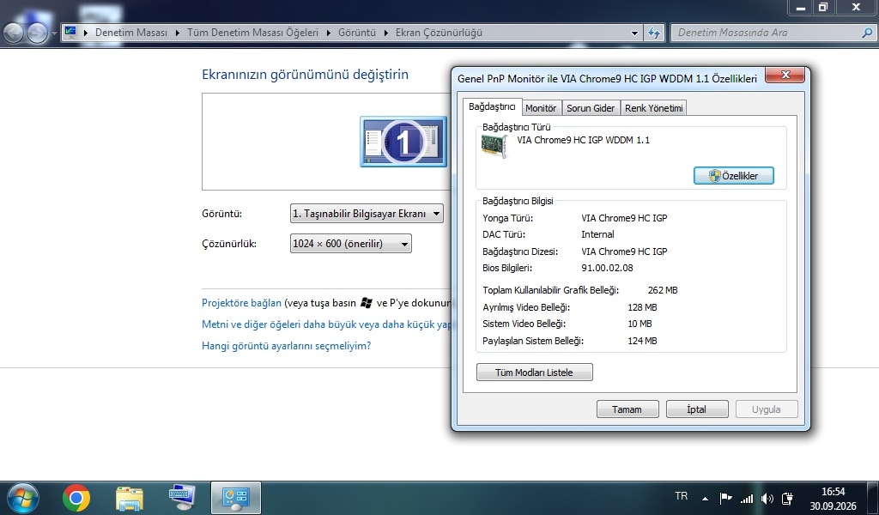Expand the arrow after Denetim Masası
Screen dimensions: 879x515
pyautogui.click(x=177, y=33)
